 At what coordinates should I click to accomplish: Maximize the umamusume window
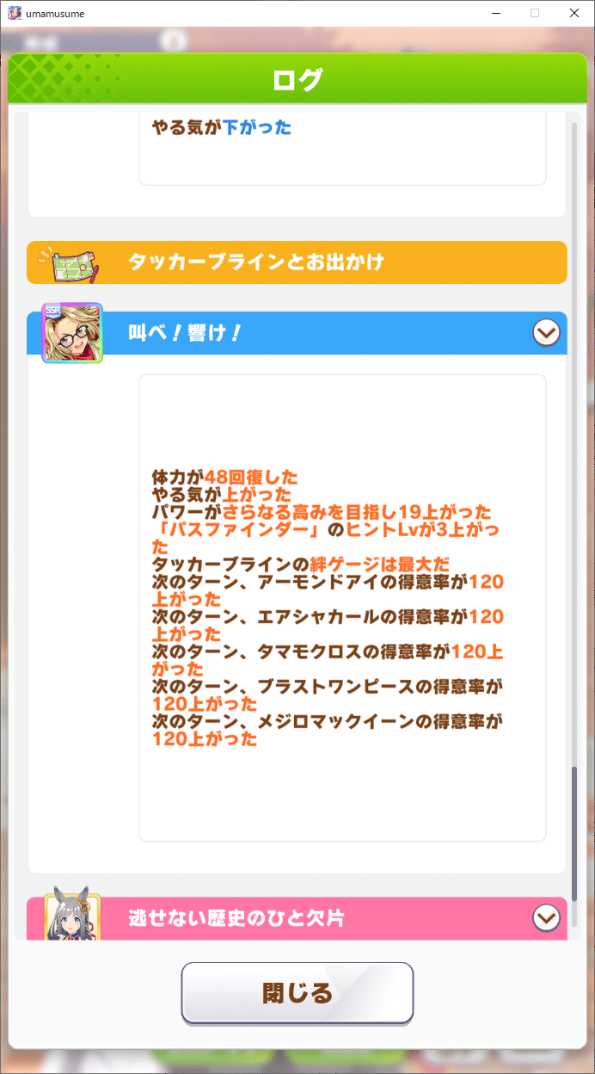point(535,13)
